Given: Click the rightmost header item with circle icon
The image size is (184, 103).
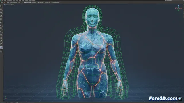Looking at the screenshot, I should (55, 3).
